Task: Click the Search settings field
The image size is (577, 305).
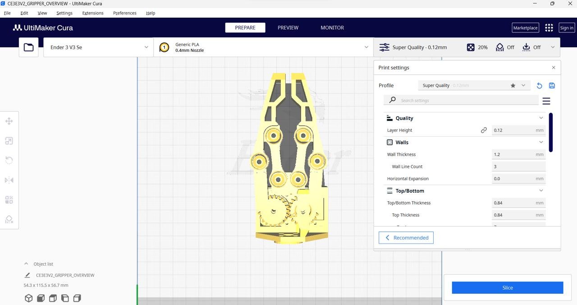Action: click(461, 100)
